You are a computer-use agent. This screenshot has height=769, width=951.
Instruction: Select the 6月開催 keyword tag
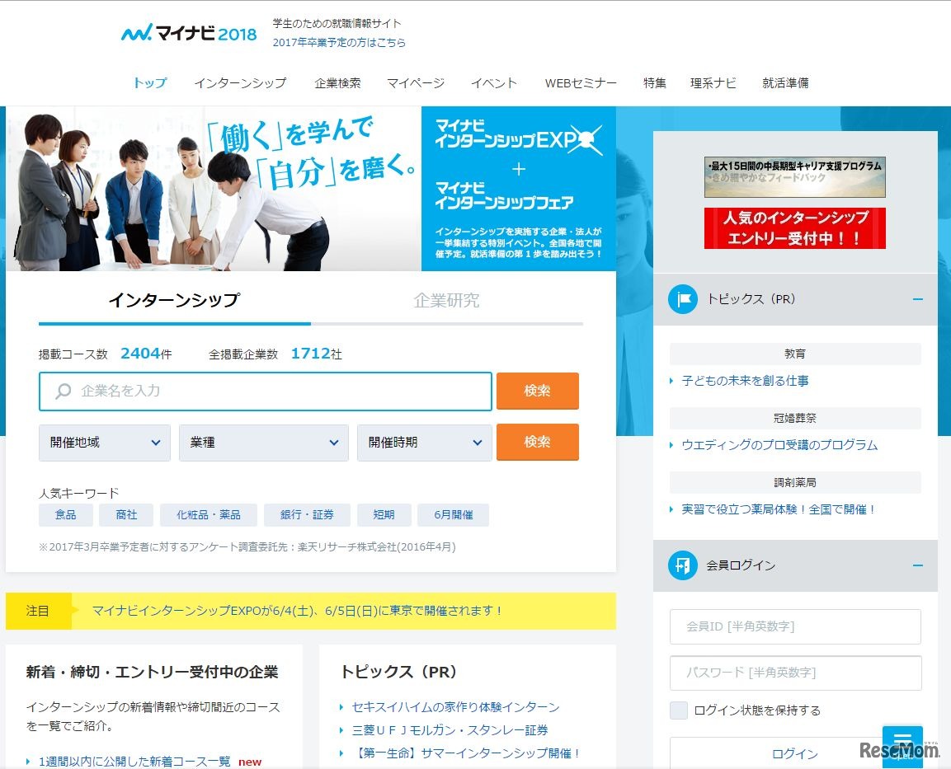click(453, 515)
